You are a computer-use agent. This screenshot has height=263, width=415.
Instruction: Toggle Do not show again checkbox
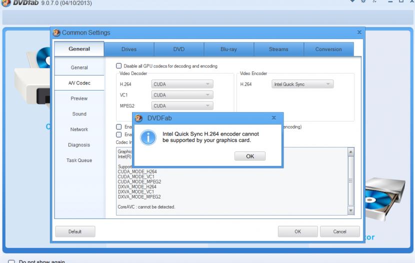[11, 261]
